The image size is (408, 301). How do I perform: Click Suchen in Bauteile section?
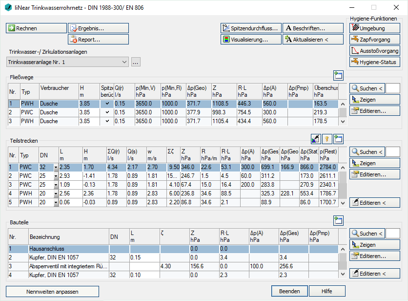(x=367, y=233)
